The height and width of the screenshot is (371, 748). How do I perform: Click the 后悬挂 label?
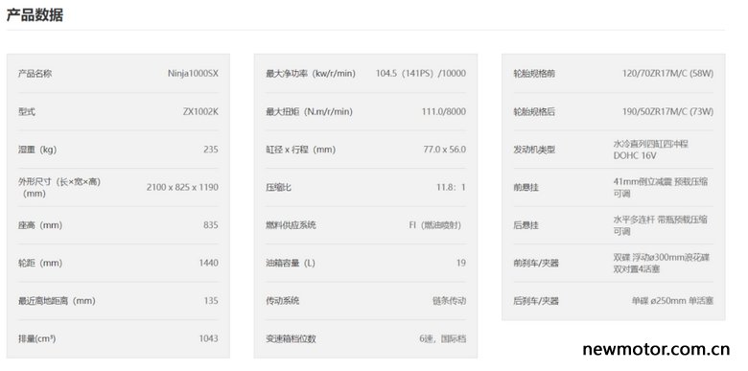(x=526, y=225)
